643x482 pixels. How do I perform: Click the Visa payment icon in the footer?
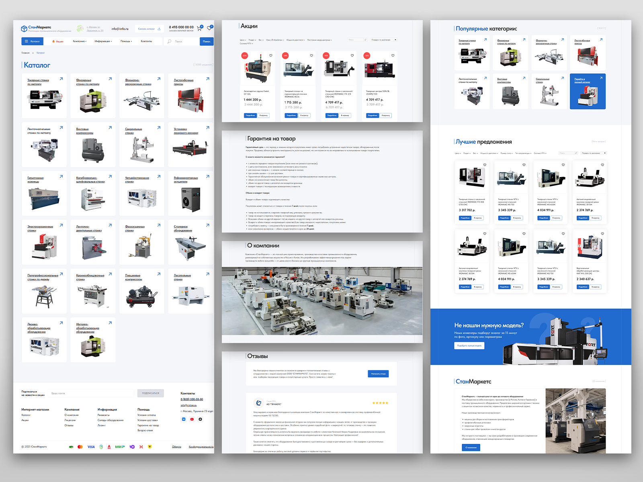coord(91,447)
